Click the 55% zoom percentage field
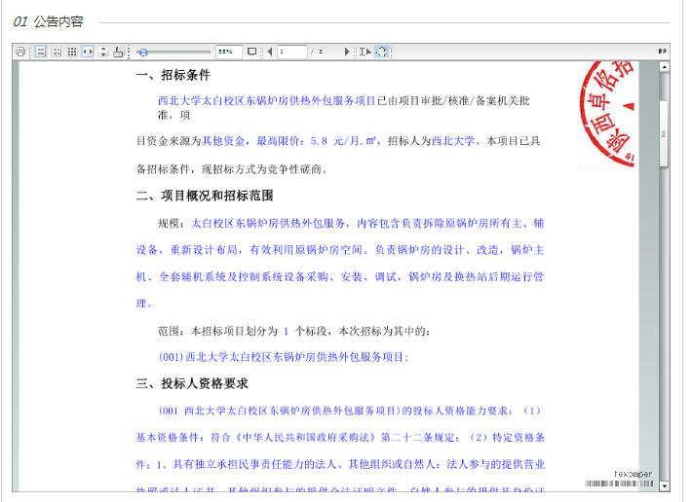Screen dimensions: 692x502 tap(228, 52)
